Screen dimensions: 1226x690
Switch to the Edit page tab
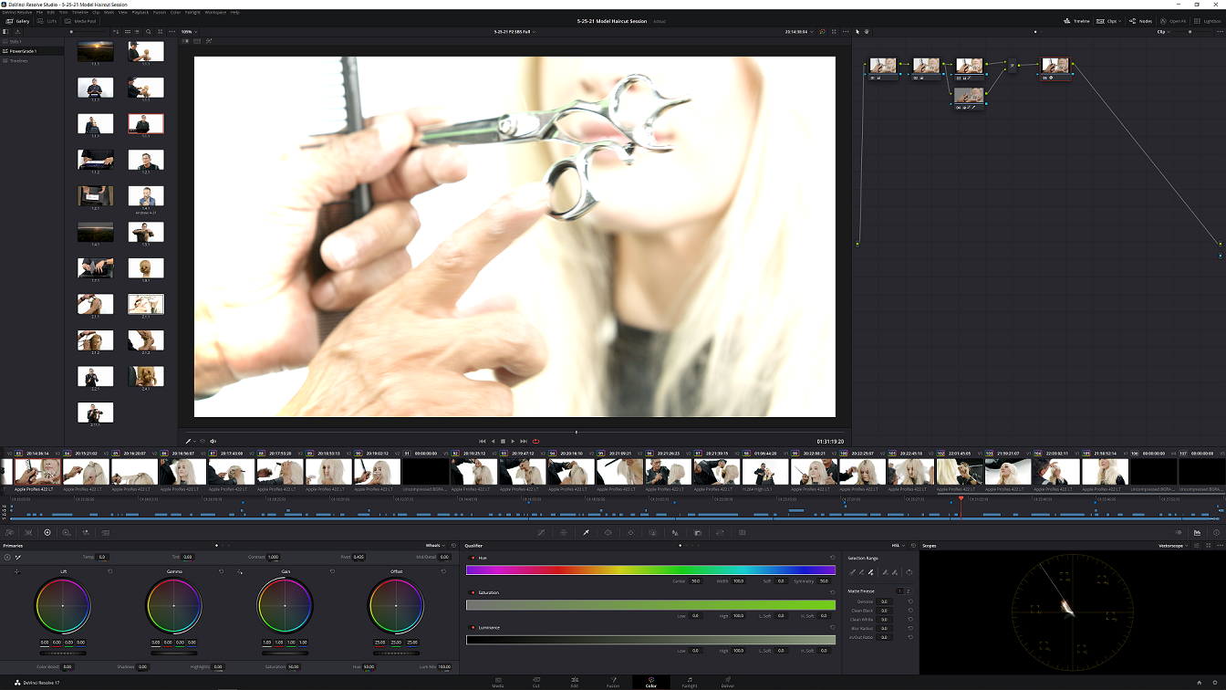[575, 682]
